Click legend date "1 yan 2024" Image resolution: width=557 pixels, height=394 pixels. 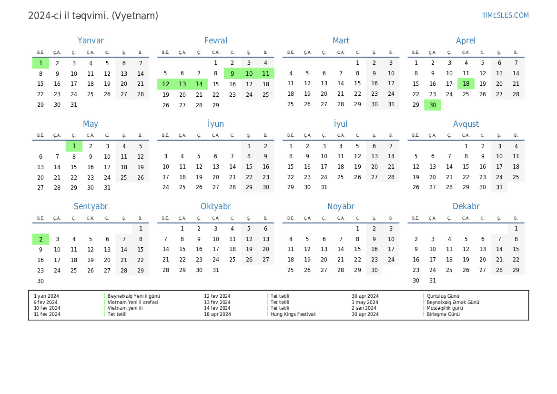click(47, 296)
